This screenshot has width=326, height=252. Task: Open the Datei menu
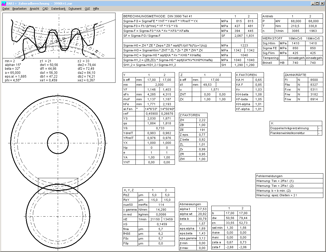coord(6,9)
